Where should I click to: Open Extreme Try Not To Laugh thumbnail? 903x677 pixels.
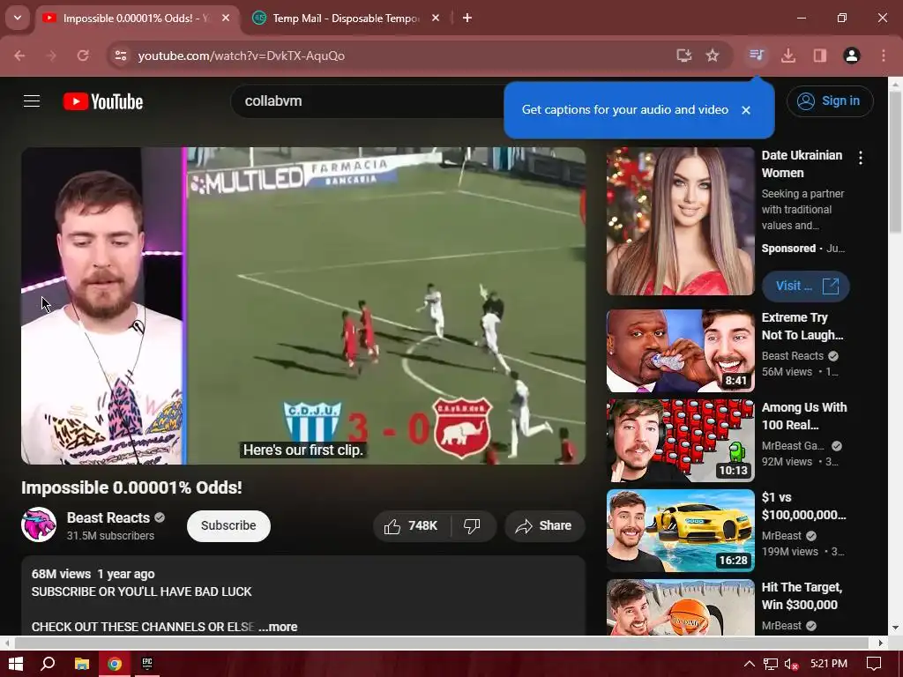(680, 351)
